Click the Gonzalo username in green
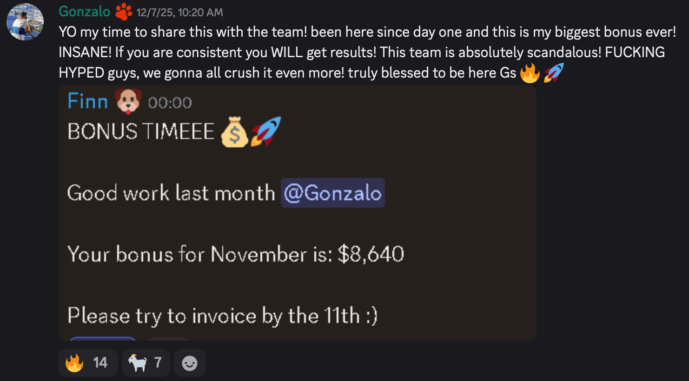Screen dimensions: 689x381 85,12
